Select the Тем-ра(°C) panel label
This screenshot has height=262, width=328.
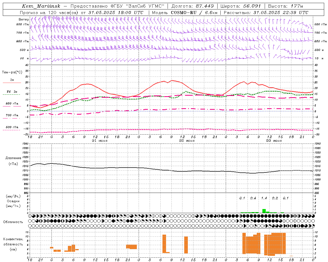12,72
